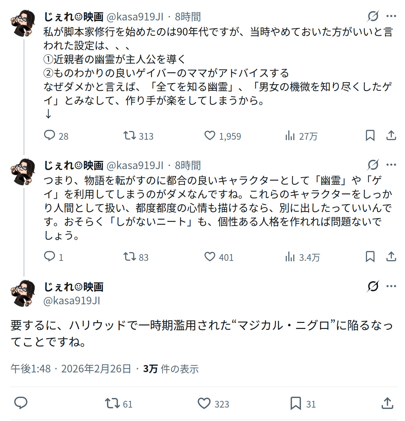Repost the second tweet with 83 reposts
This screenshot has width=405, height=421.
[130, 257]
